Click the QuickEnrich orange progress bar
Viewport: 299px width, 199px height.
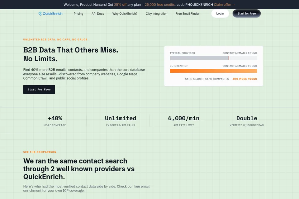pyautogui.click(x=213, y=71)
